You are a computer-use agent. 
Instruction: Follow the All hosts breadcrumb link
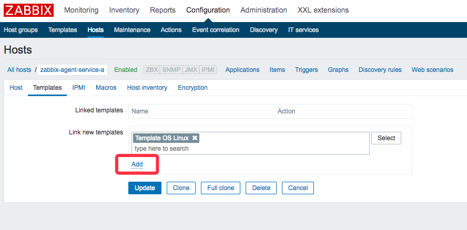19,70
